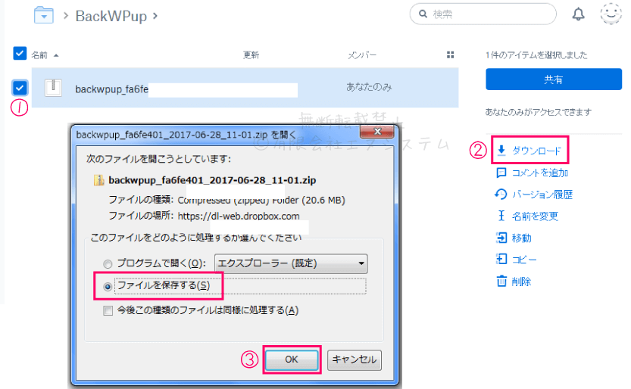Click into the 検索 search field
This screenshot has width=631, height=389.
coord(483,14)
